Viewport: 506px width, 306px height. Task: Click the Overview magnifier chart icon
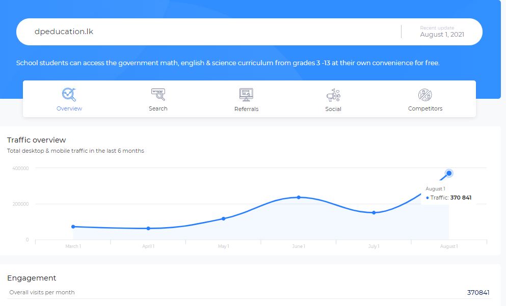pyautogui.click(x=69, y=95)
